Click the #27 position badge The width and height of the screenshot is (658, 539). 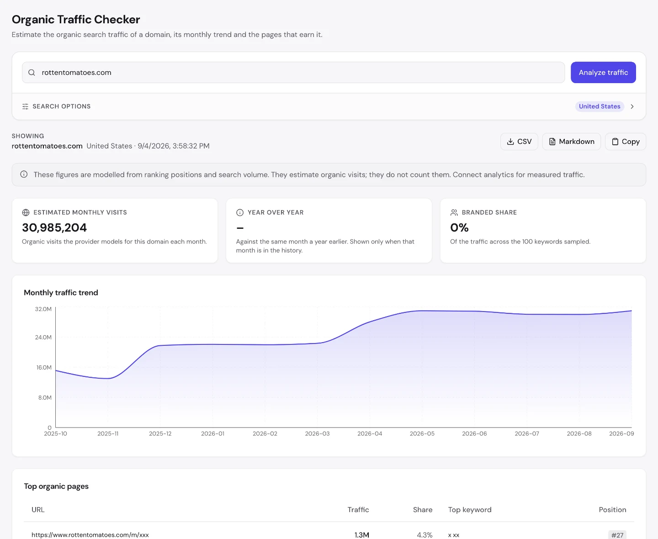tap(617, 535)
